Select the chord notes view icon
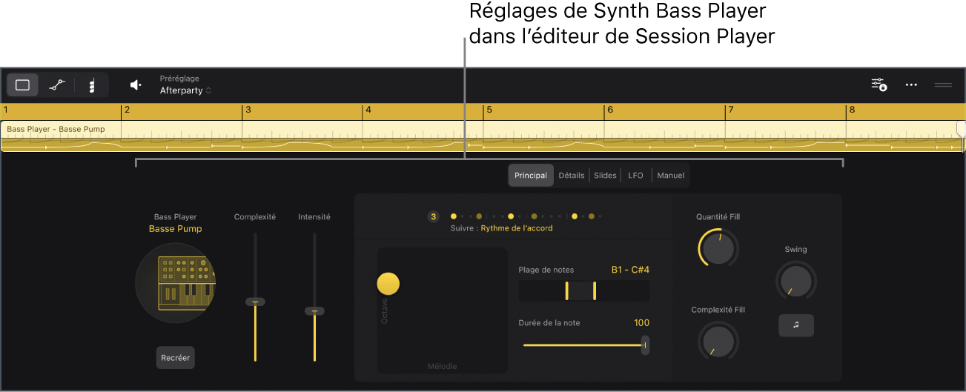This screenshot has height=392, width=966. pos(92,85)
